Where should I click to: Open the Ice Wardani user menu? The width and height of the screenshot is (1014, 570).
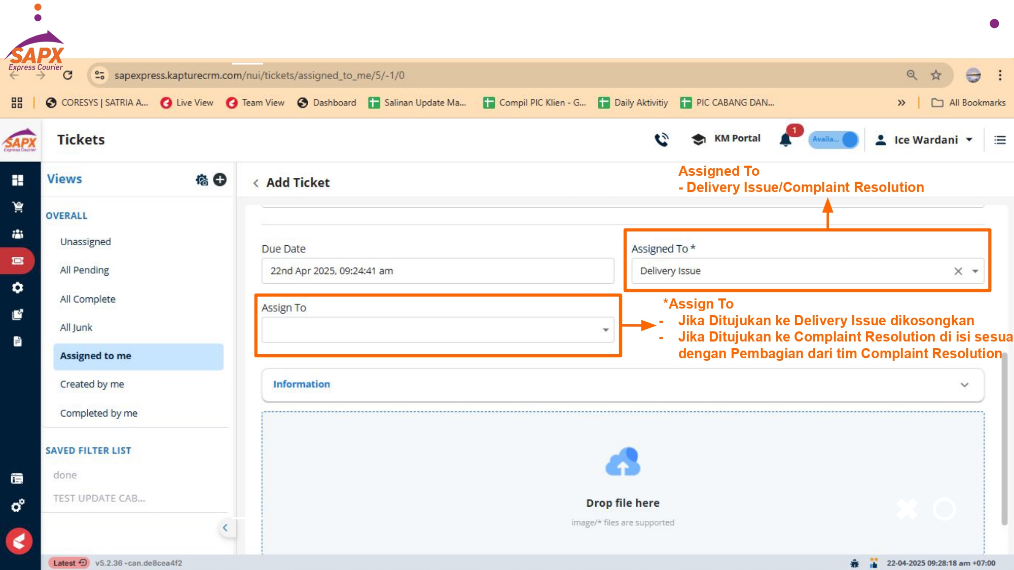(x=924, y=140)
